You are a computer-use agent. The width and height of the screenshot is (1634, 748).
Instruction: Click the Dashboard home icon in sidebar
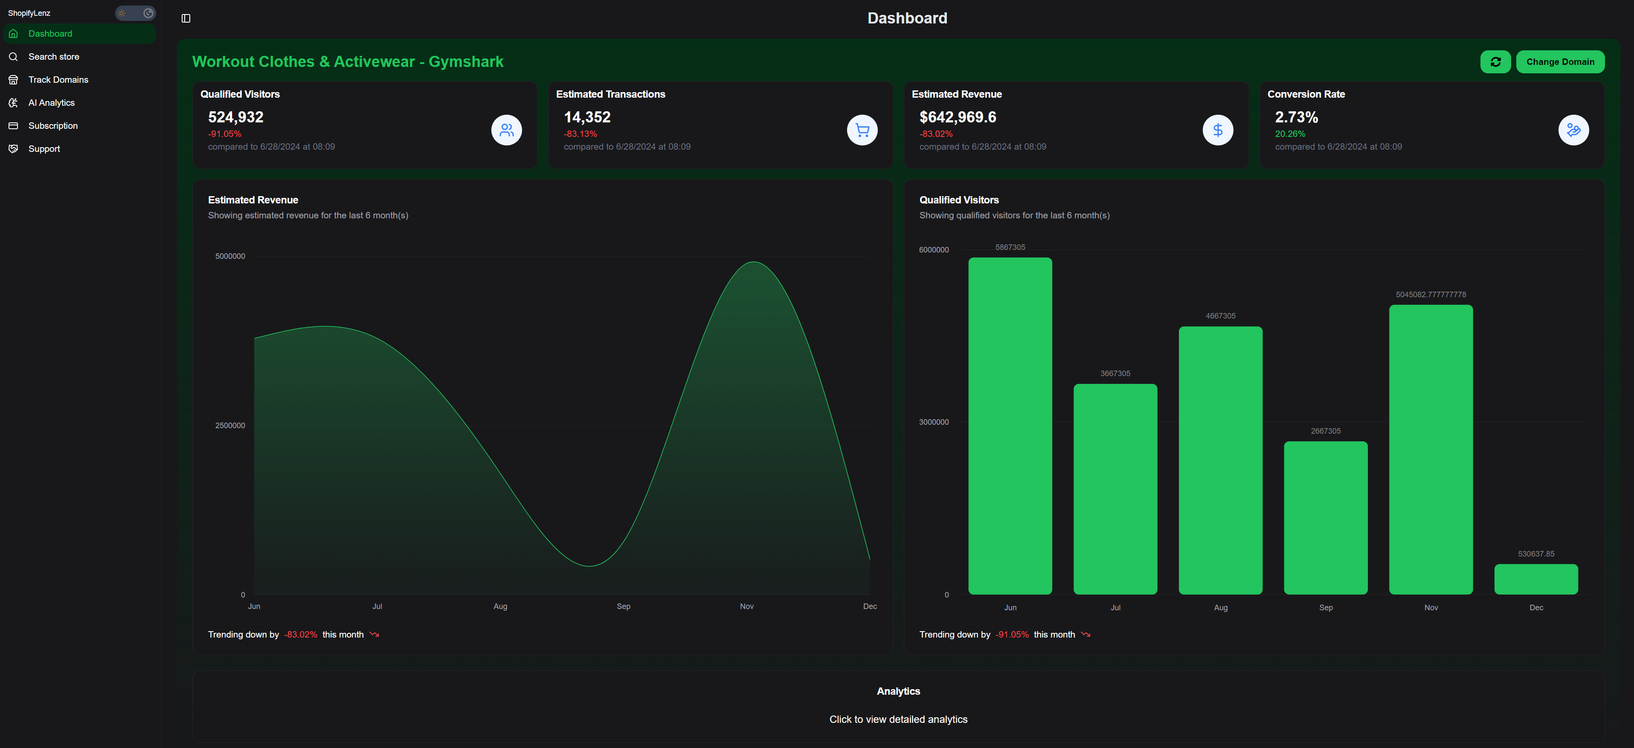click(x=13, y=34)
